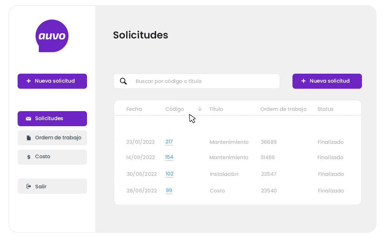
Task: Click the Fecha column header
Action: [134, 109]
